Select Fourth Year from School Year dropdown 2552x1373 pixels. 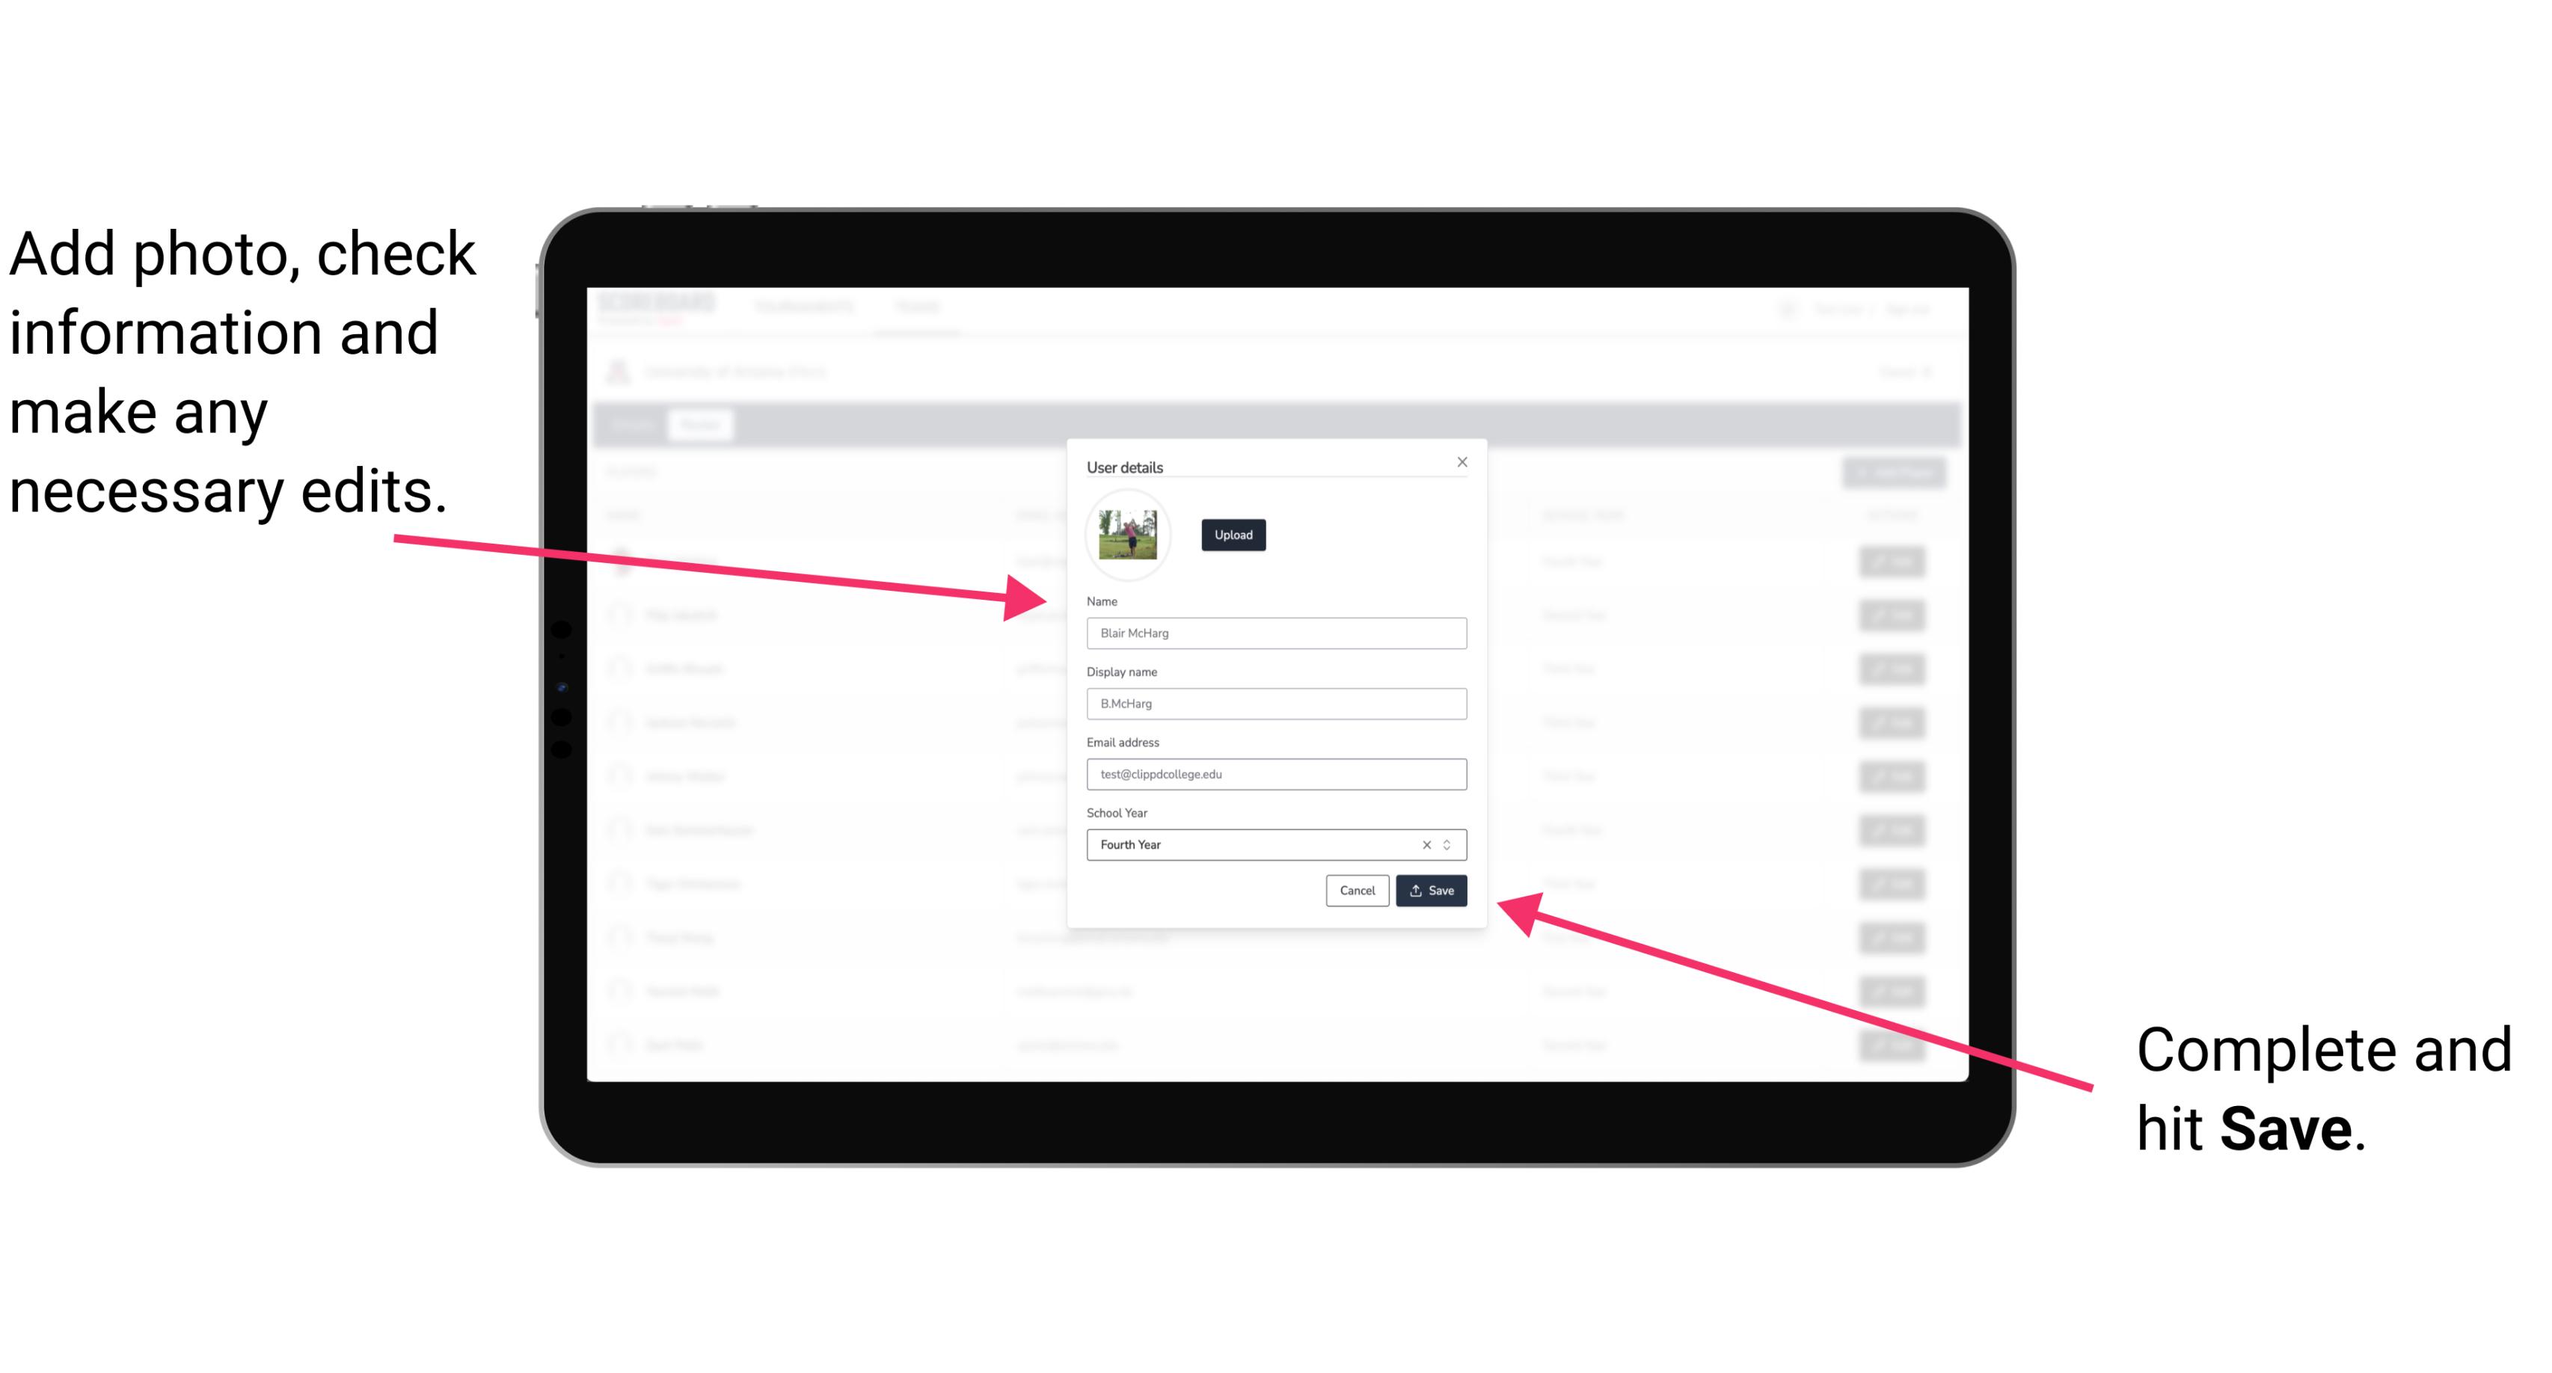1275,844
